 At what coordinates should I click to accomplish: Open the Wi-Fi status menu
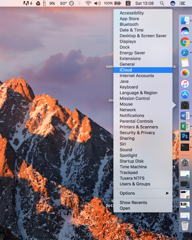(x=88, y=3)
